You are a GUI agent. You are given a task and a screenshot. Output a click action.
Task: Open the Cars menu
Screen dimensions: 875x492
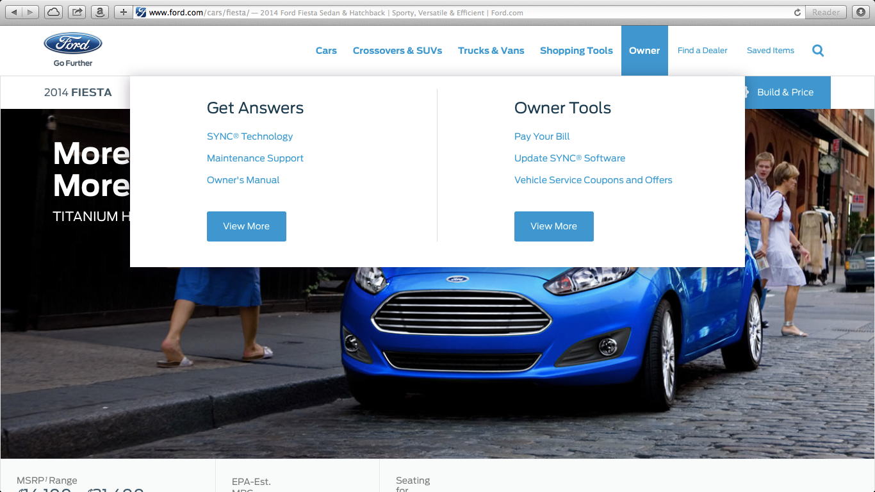coord(326,51)
